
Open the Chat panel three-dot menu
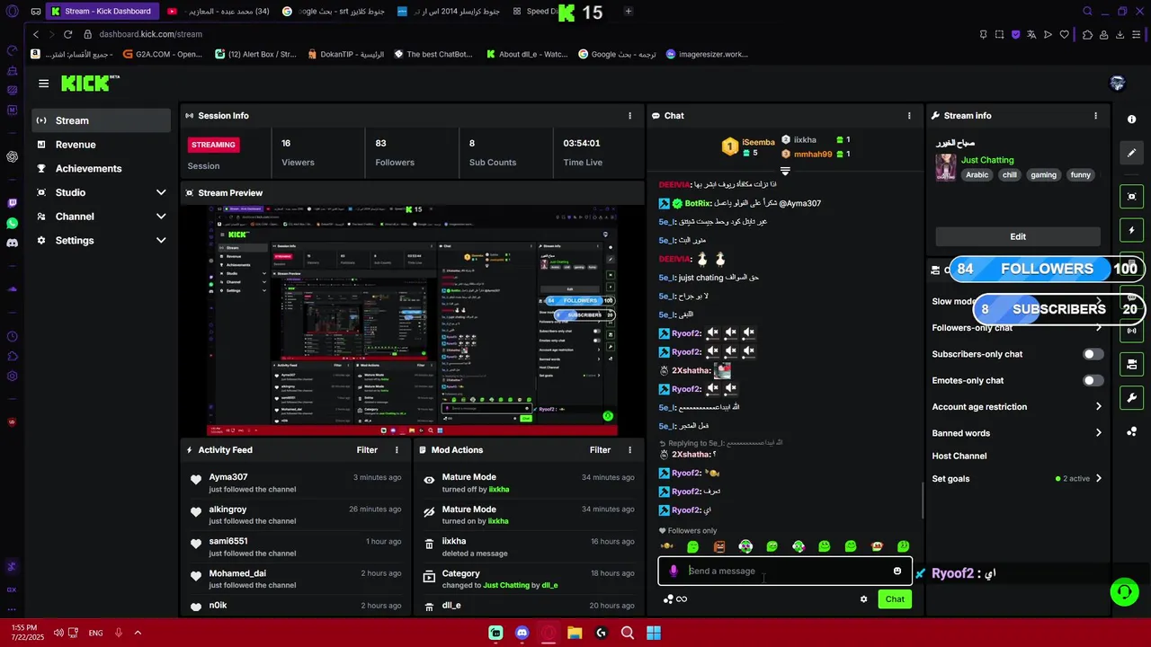tap(909, 116)
